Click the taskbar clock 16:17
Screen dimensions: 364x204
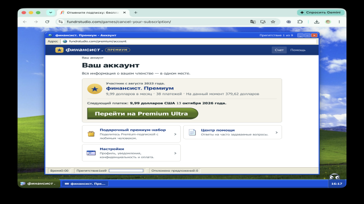[x=337, y=184]
